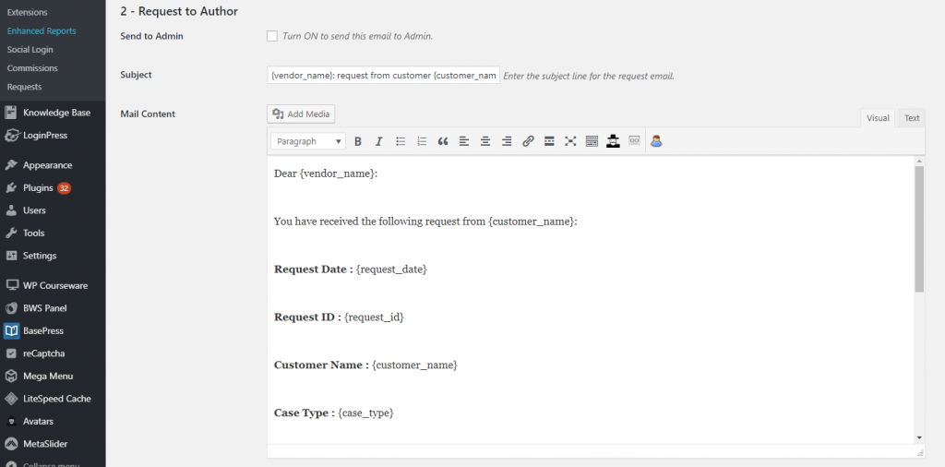Click the blue user icon in the toolbar
945x467 pixels.
[656, 141]
